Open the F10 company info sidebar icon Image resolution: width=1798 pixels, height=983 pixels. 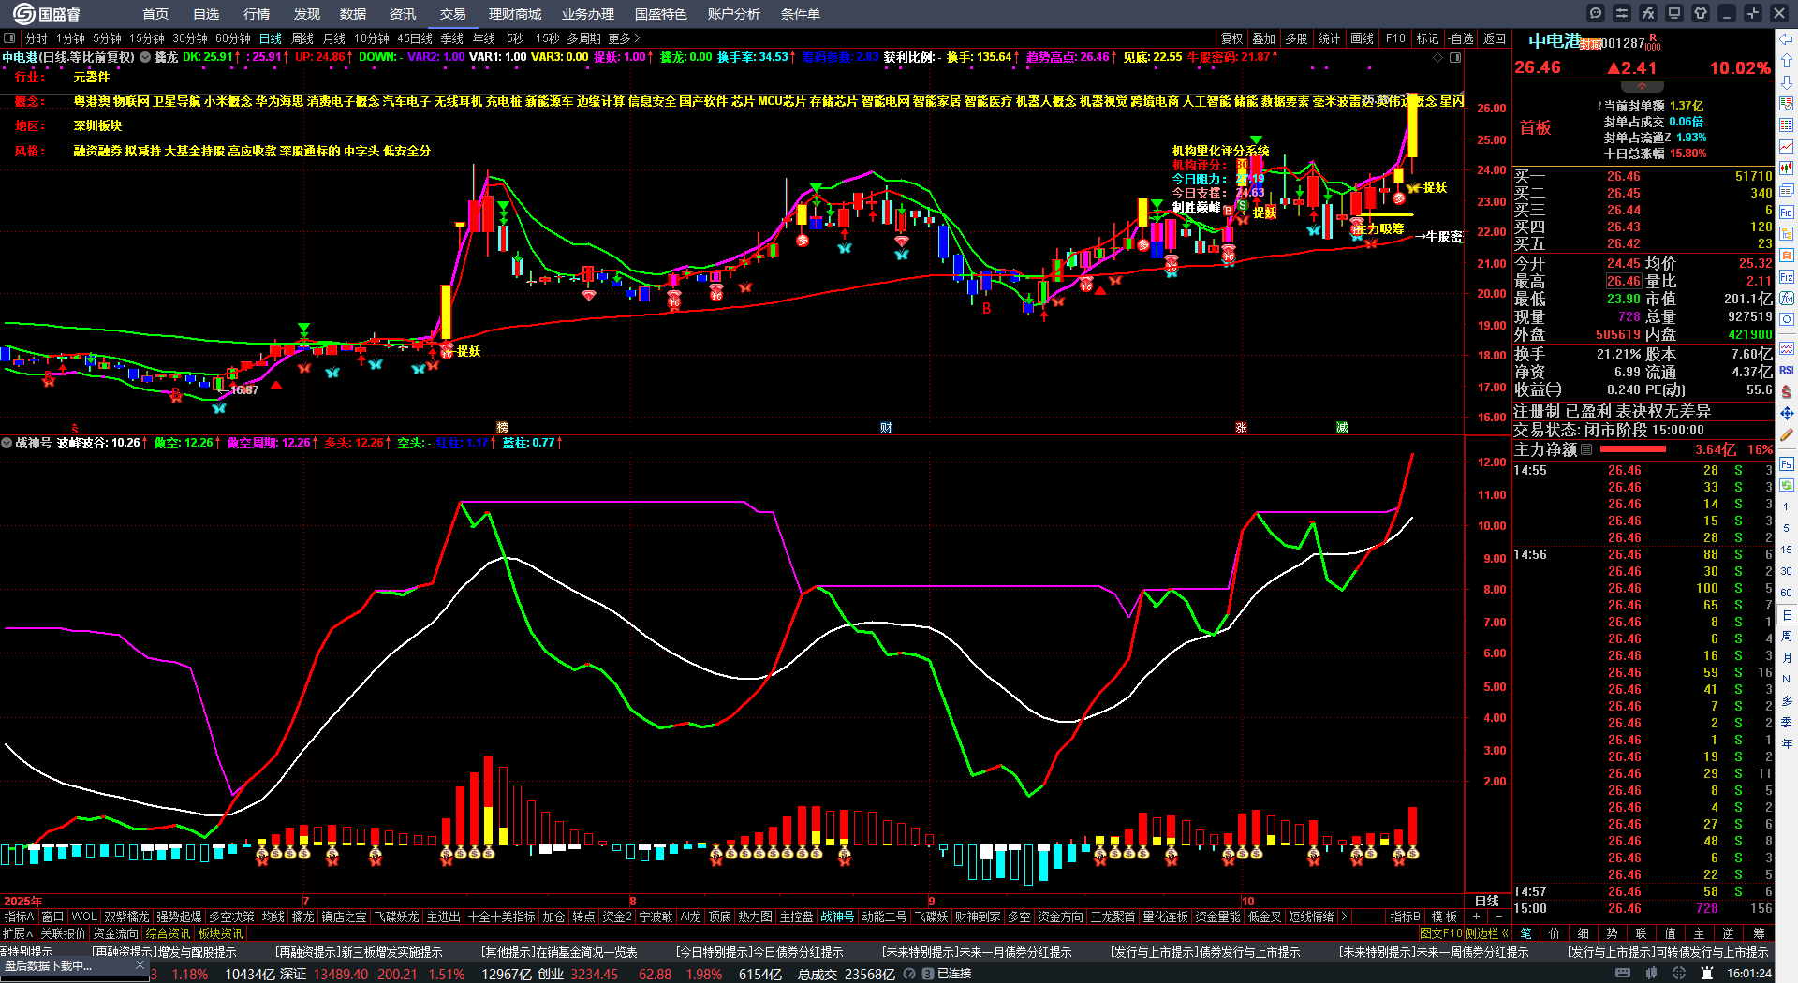pyautogui.click(x=1787, y=213)
